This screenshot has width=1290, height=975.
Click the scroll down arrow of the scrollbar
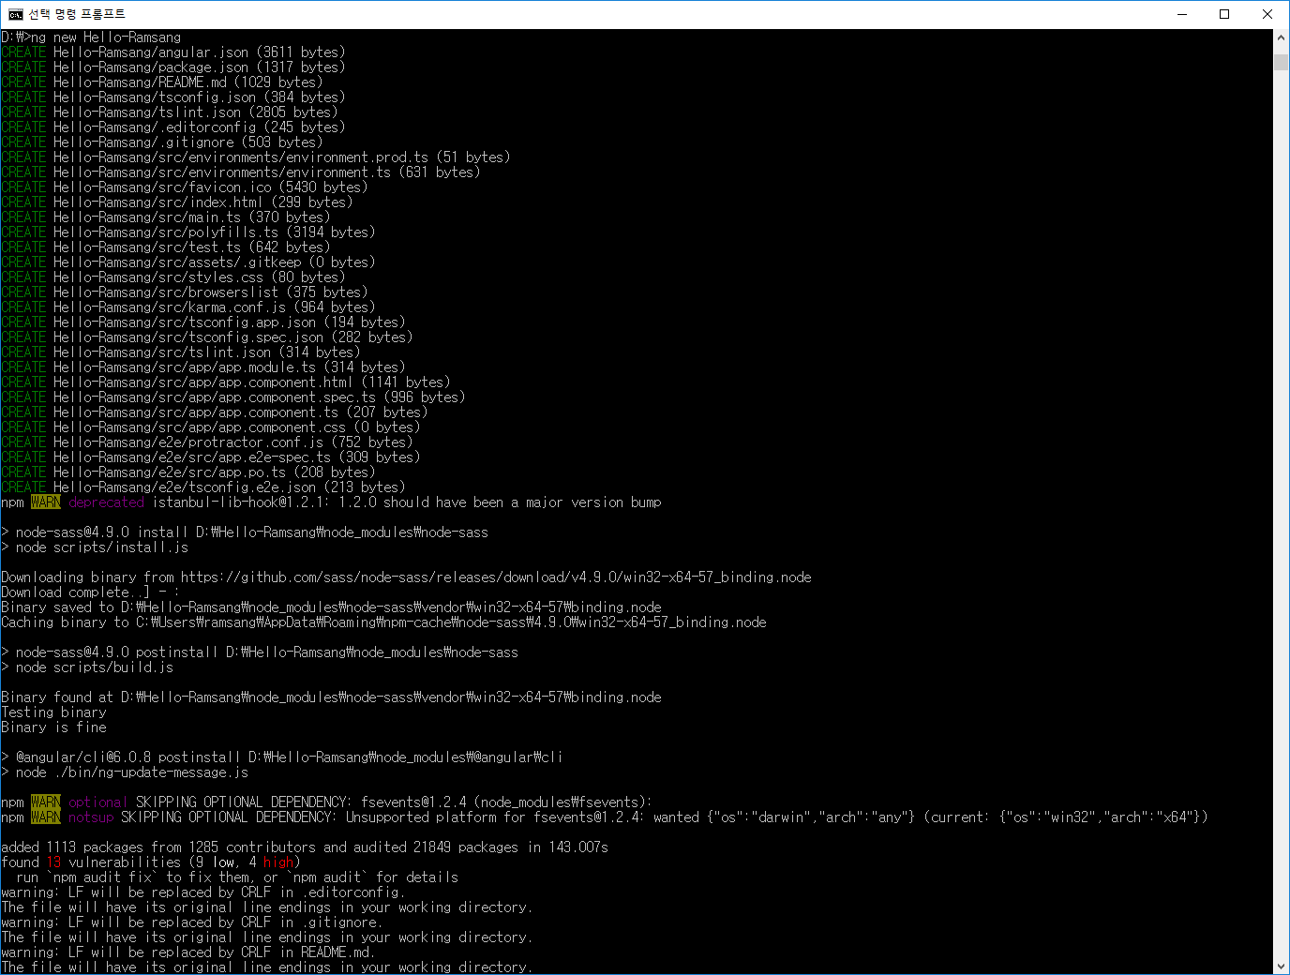click(x=1281, y=967)
